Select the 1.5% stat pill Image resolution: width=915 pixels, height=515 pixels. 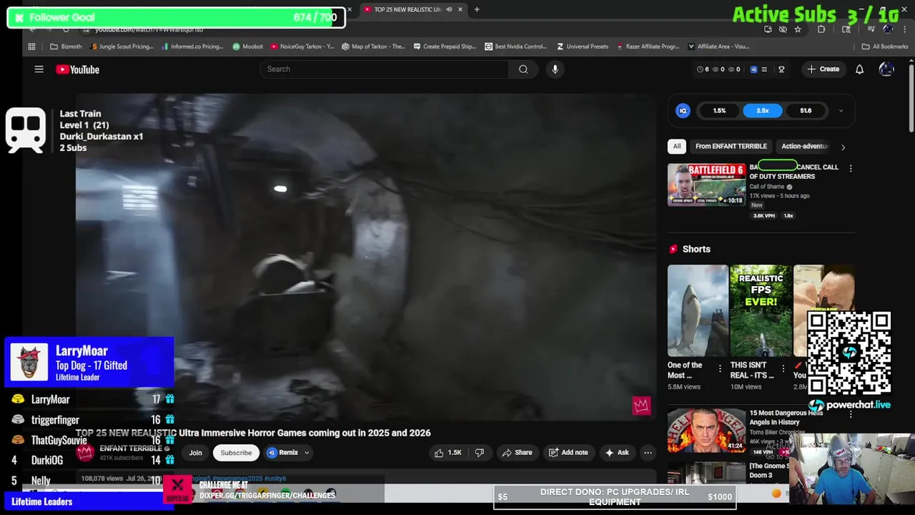tap(719, 111)
